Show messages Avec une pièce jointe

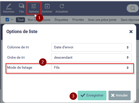click(102, 20)
